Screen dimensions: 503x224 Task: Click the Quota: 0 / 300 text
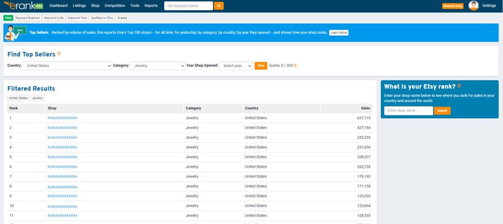281,66
